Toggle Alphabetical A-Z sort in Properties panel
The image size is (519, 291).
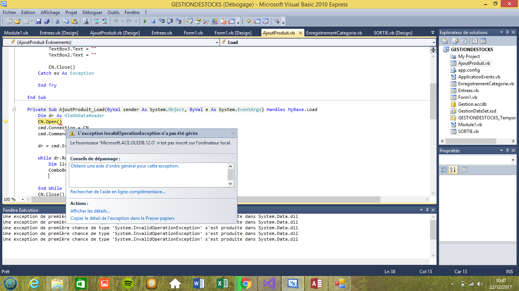(x=453, y=170)
